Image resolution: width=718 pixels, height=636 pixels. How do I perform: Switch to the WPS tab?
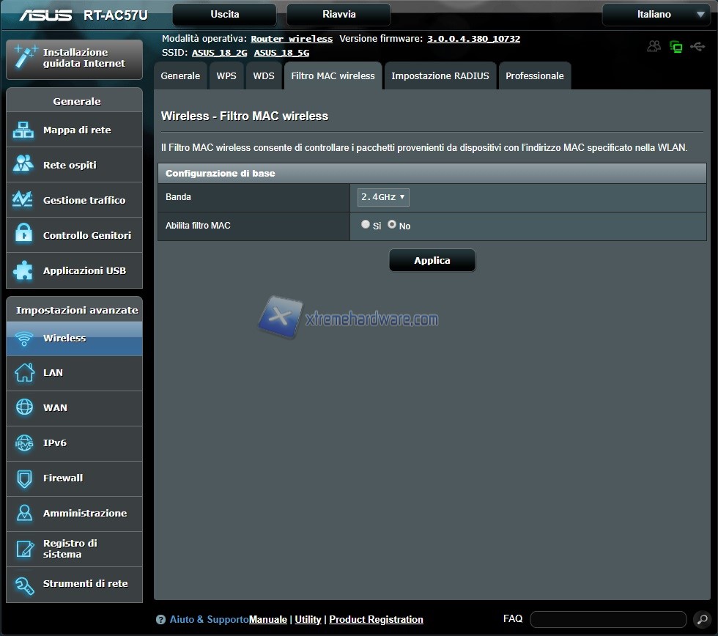pos(226,75)
